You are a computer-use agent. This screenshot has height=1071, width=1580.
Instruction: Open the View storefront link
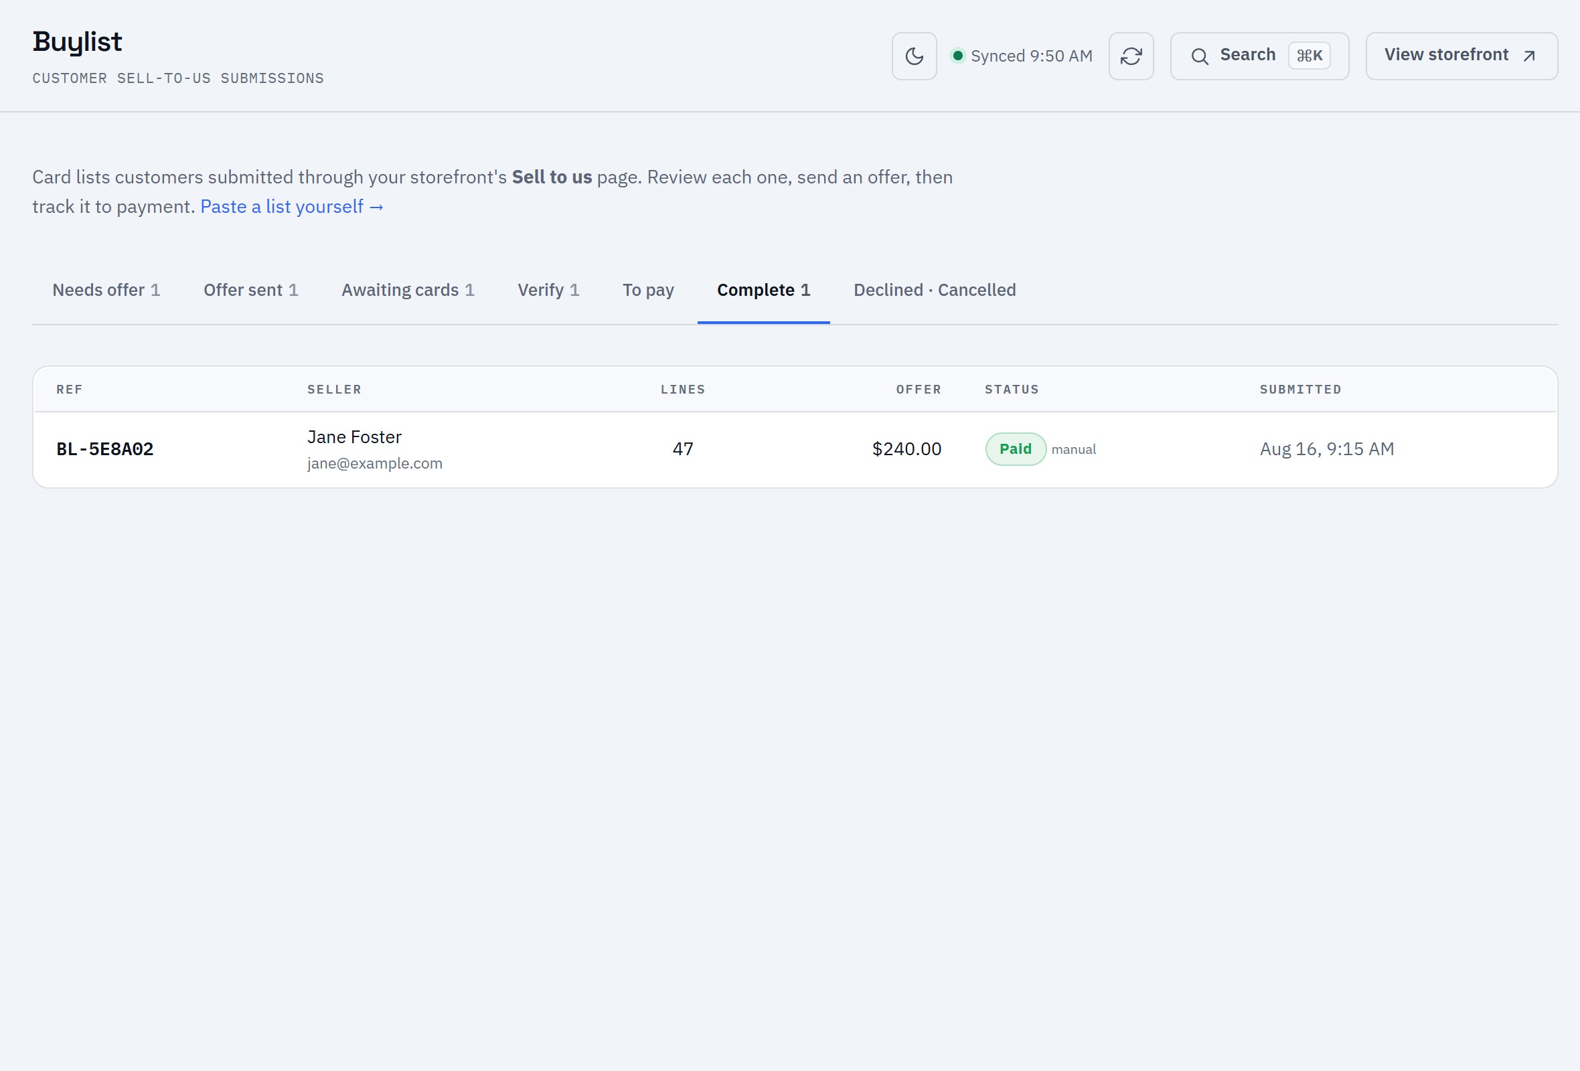coord(1461,56)
